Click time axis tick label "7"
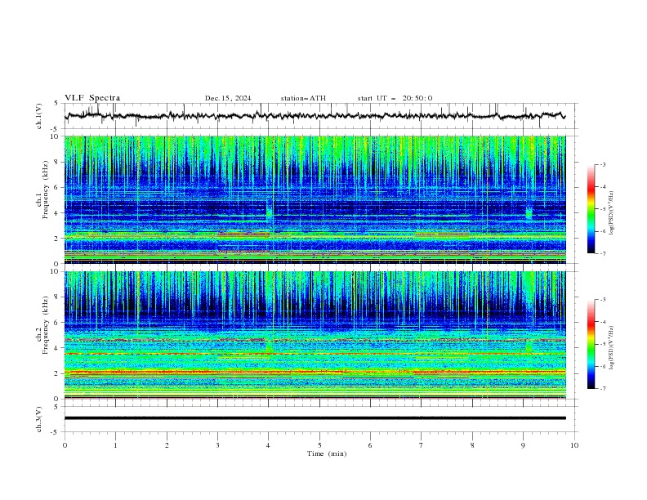 coord(422,445)
